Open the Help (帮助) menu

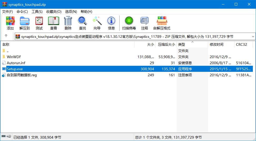(86, 12)
